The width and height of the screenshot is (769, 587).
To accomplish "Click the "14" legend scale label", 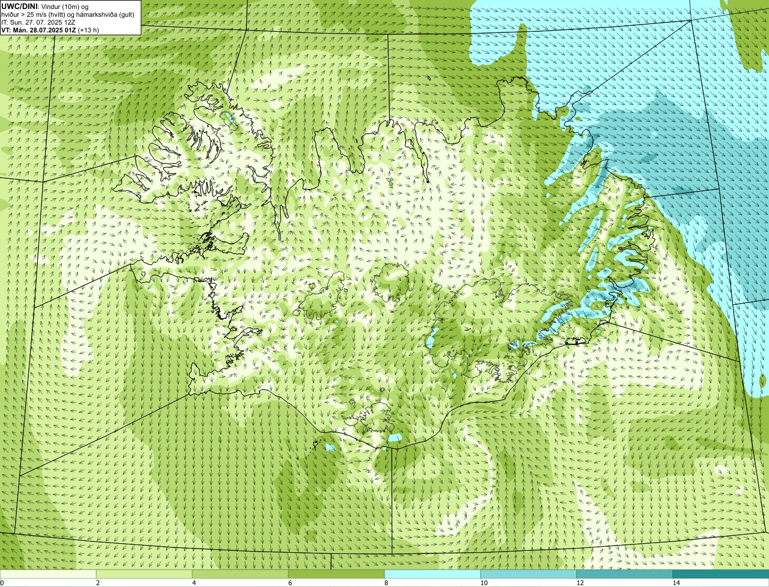I will tap(676, 583).
